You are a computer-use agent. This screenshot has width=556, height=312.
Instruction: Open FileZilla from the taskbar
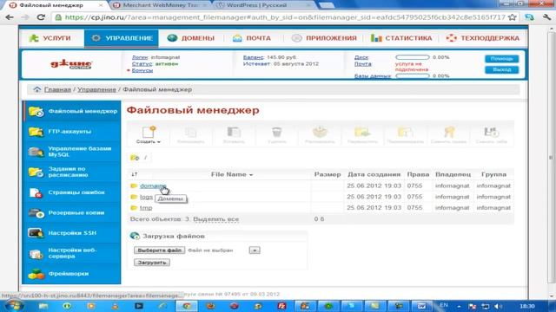coord(281,306)
